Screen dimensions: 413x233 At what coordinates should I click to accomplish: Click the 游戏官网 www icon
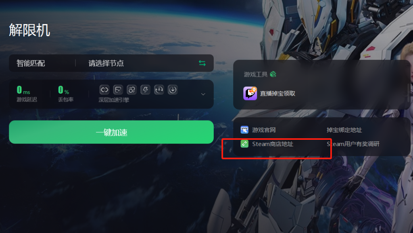click(x=244, y=130)
